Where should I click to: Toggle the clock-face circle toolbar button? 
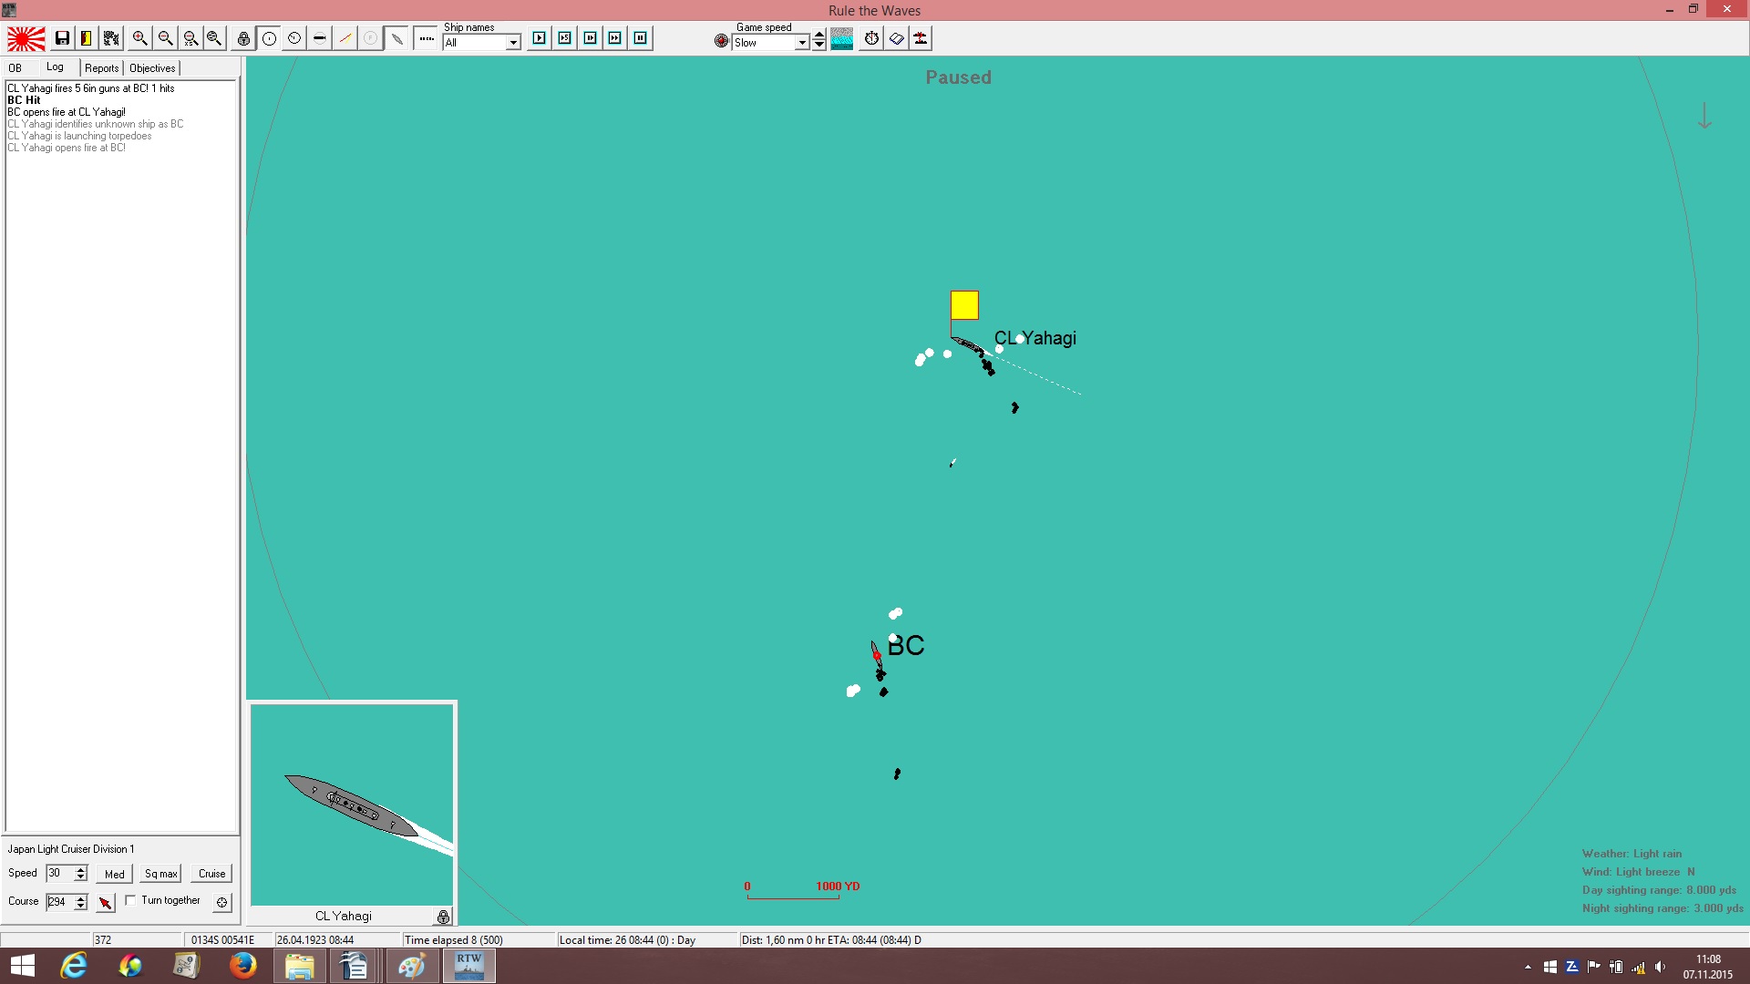[x=294, y=38]
